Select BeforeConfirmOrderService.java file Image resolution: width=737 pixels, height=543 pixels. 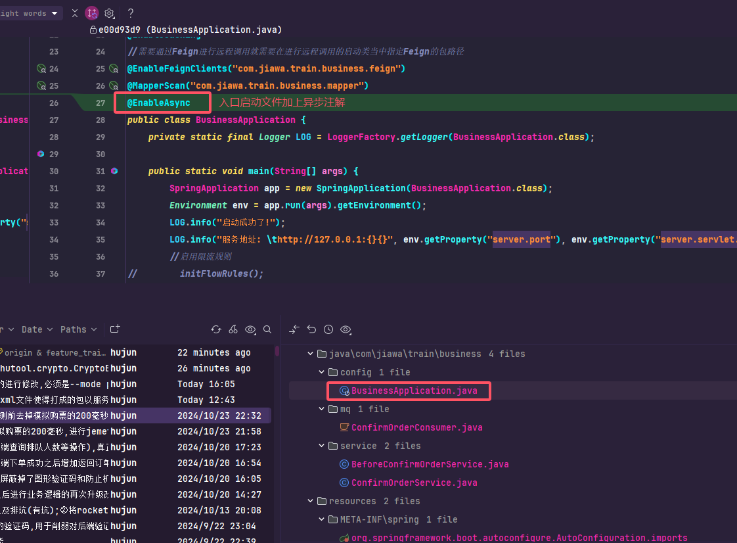click(430, 464)
